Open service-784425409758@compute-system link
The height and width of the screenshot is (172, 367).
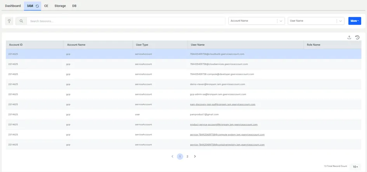point(227,134)
